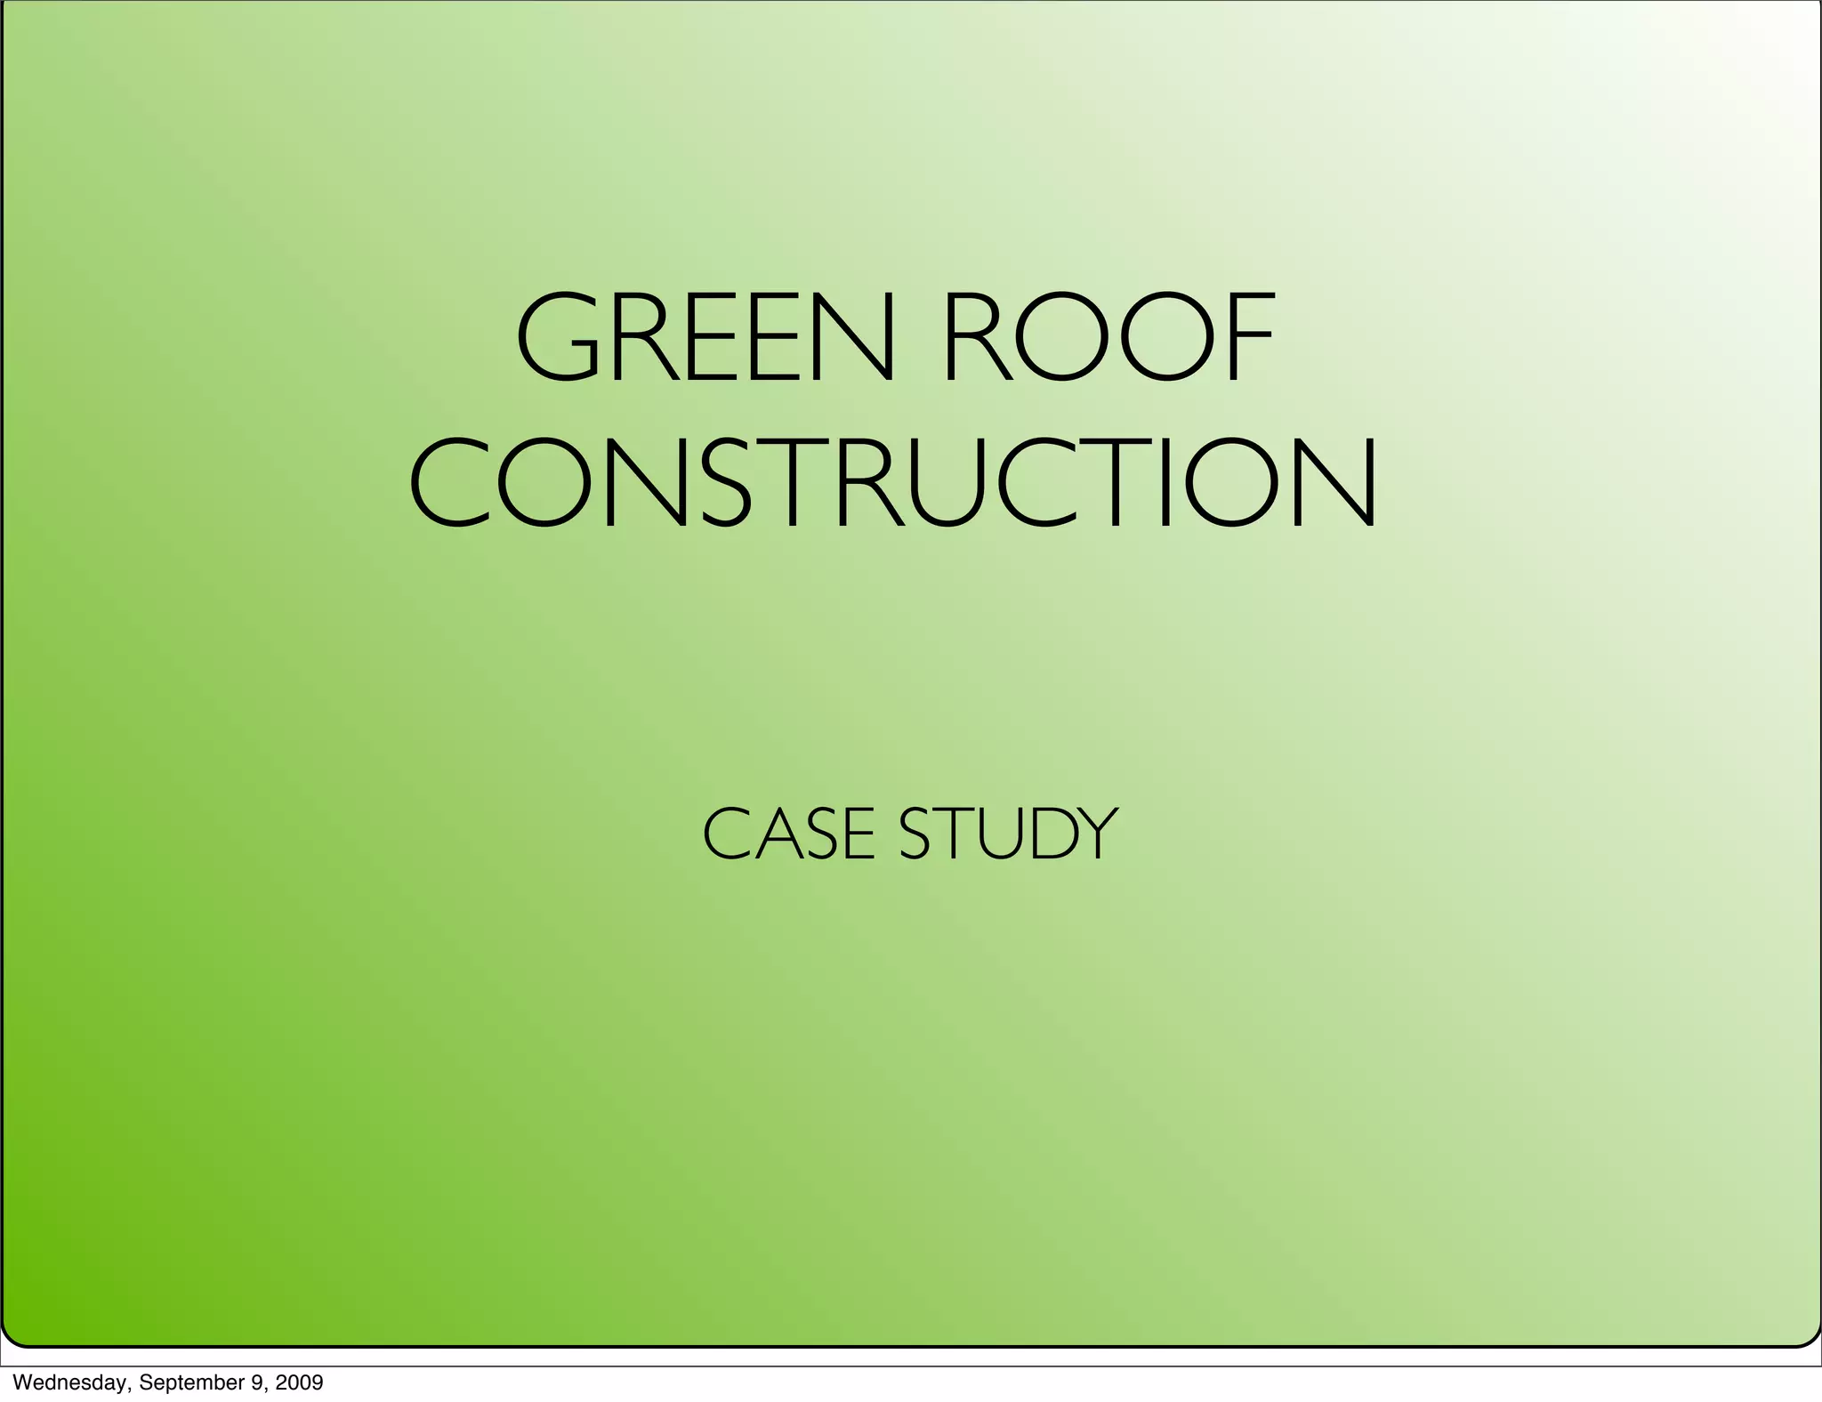Click the date Wednesday, September 9, 2009

point(168,1382)
